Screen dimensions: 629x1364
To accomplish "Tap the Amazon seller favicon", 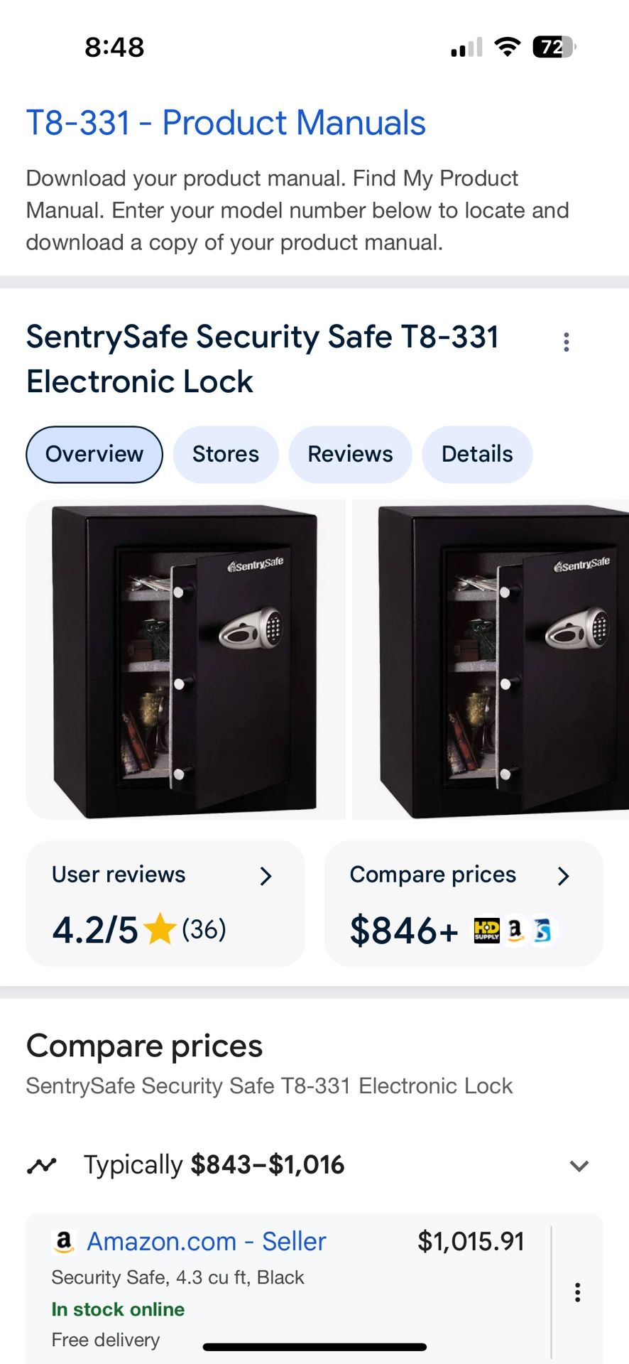I will [64, 1241].
